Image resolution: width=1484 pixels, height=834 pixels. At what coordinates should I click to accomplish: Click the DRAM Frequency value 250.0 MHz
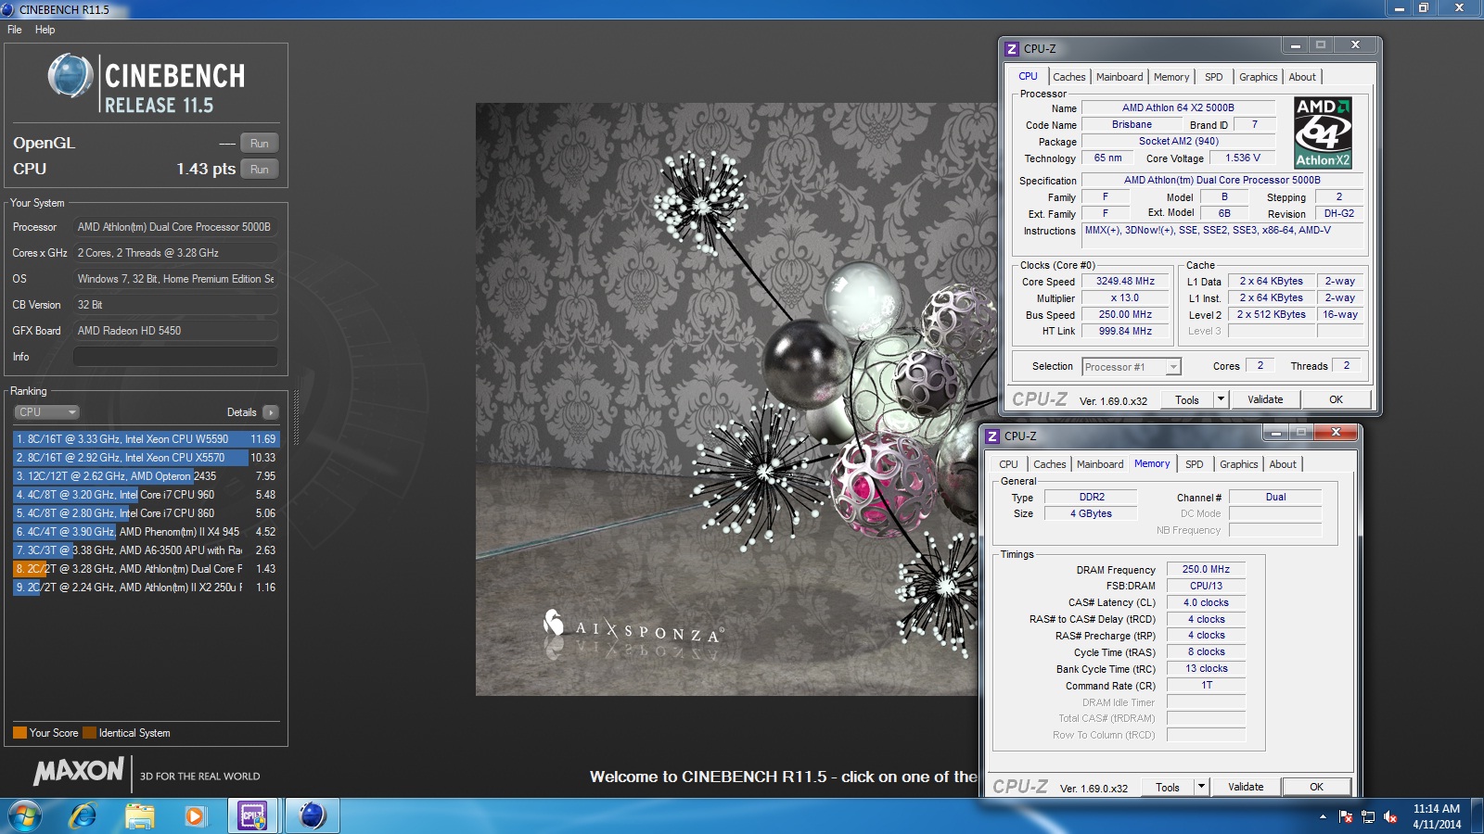(x=1206, y=569)
